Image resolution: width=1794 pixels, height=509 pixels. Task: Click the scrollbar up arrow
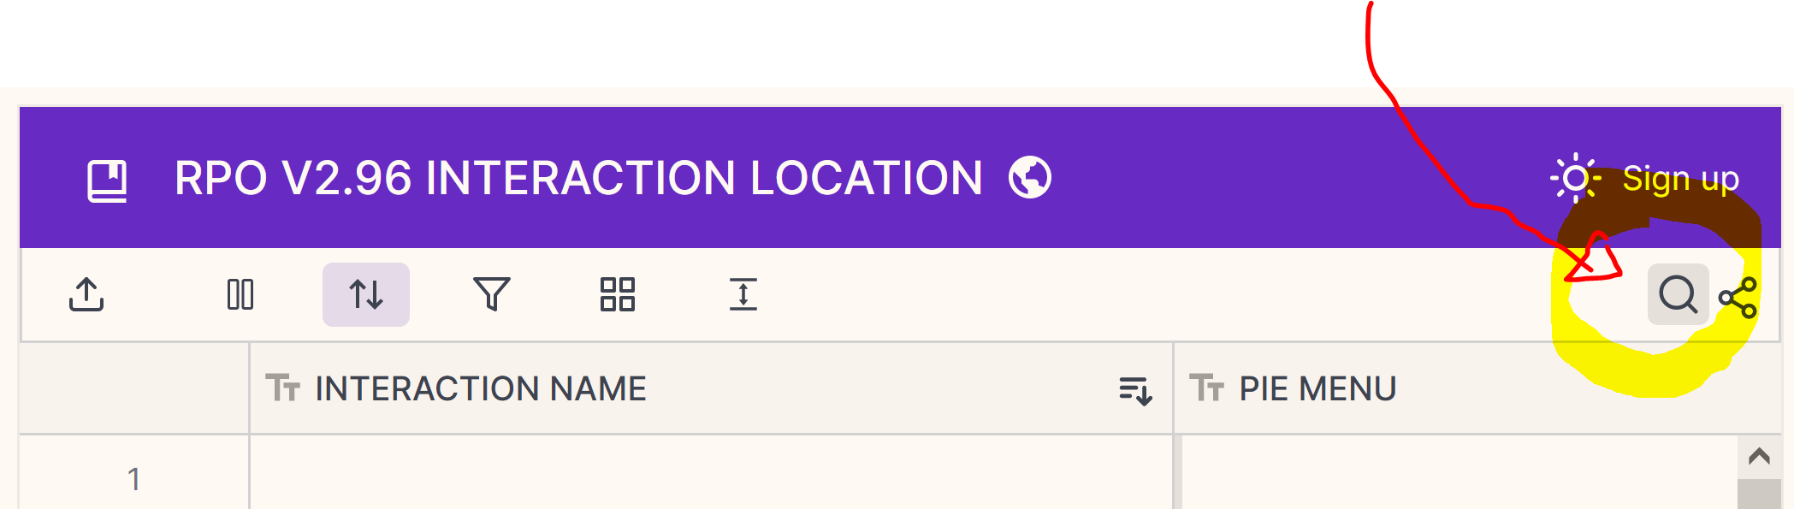[1759, 456]
